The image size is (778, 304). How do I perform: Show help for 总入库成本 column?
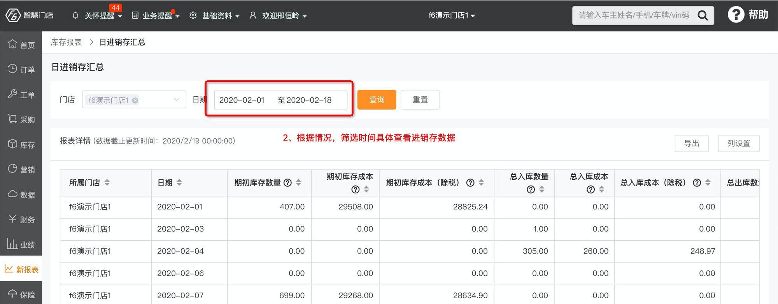click(x=591, y=189)
